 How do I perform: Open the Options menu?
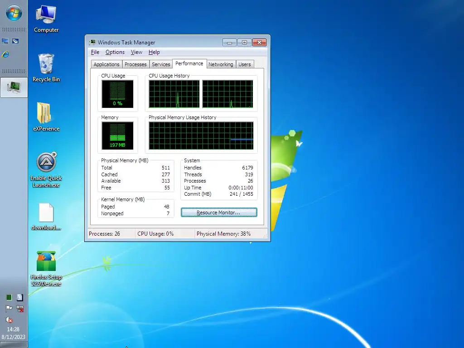click(115, 52)
